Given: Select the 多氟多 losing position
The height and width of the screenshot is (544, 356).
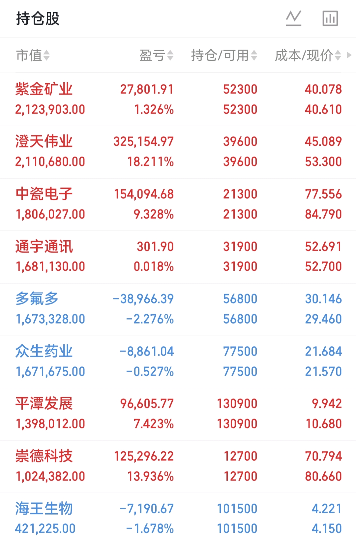Looking at the screenshot, I should pos(37,299).
